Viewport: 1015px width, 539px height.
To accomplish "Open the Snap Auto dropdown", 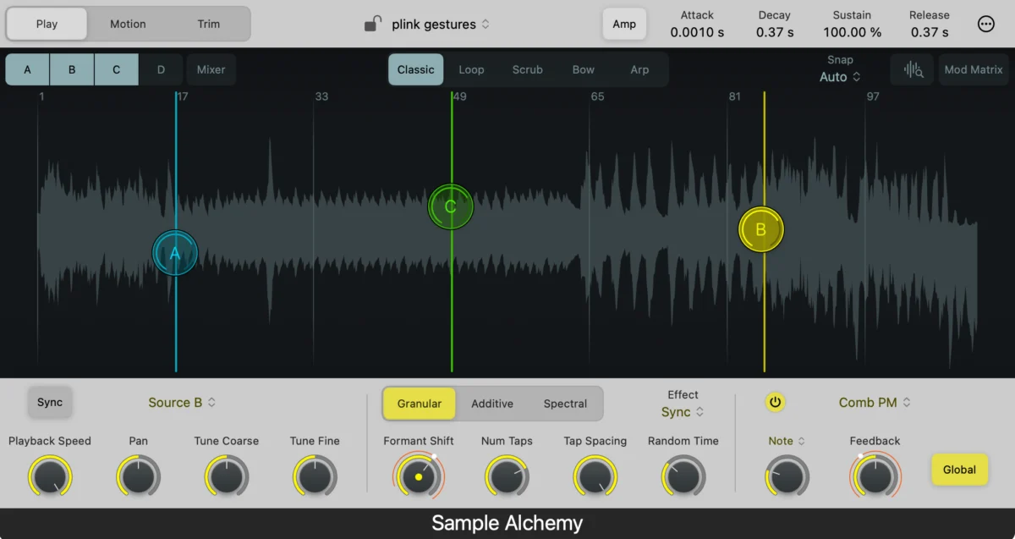I will click(x=840, y=77).
